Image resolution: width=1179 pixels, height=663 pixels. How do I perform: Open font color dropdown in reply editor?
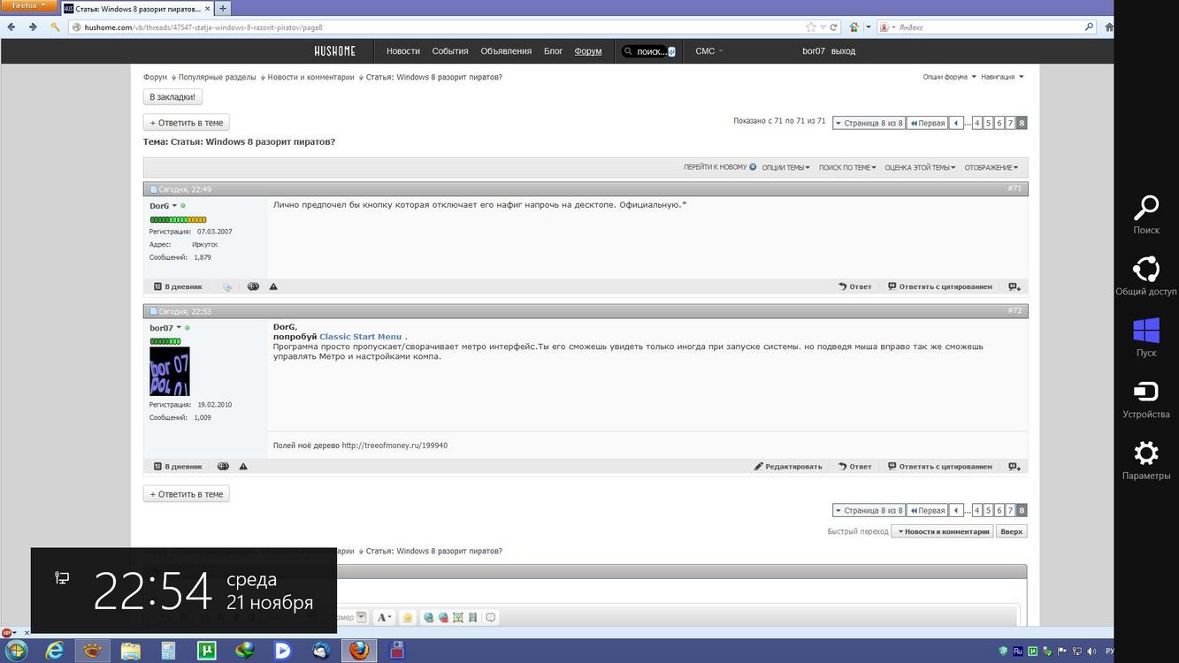pos(385,618)
